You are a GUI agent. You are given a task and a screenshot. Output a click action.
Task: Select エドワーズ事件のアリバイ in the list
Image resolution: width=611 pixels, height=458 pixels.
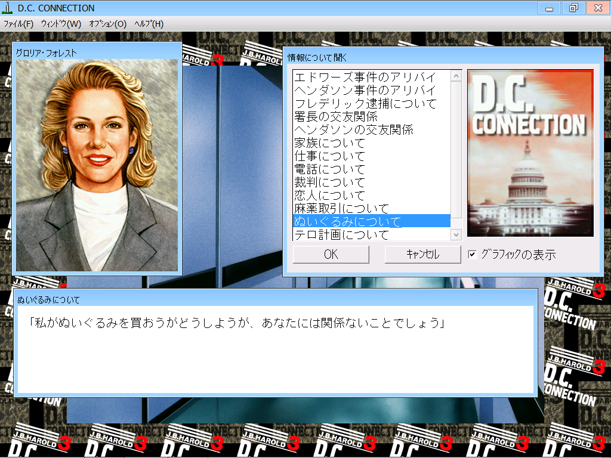pos(371,77)
